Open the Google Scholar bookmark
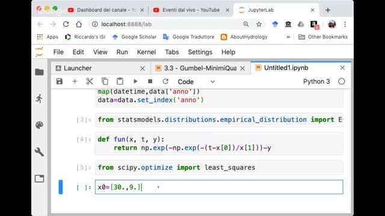385x216 pixels. point(134,37)
